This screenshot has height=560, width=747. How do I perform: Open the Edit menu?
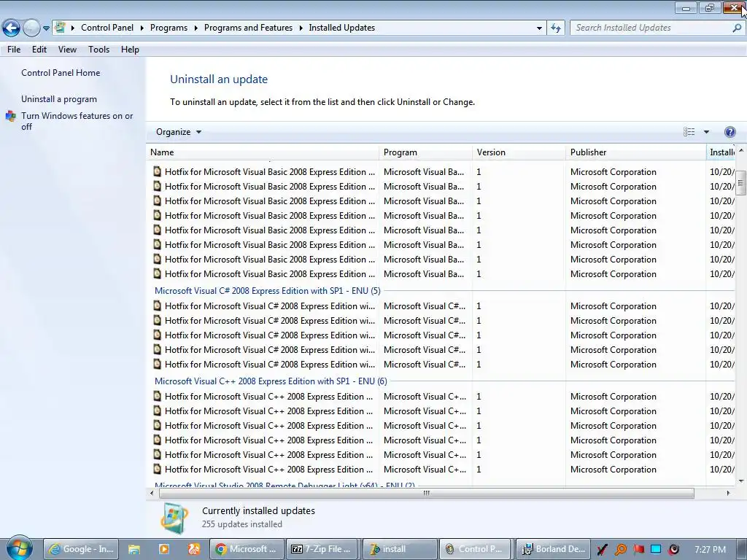tap(39, 50)
